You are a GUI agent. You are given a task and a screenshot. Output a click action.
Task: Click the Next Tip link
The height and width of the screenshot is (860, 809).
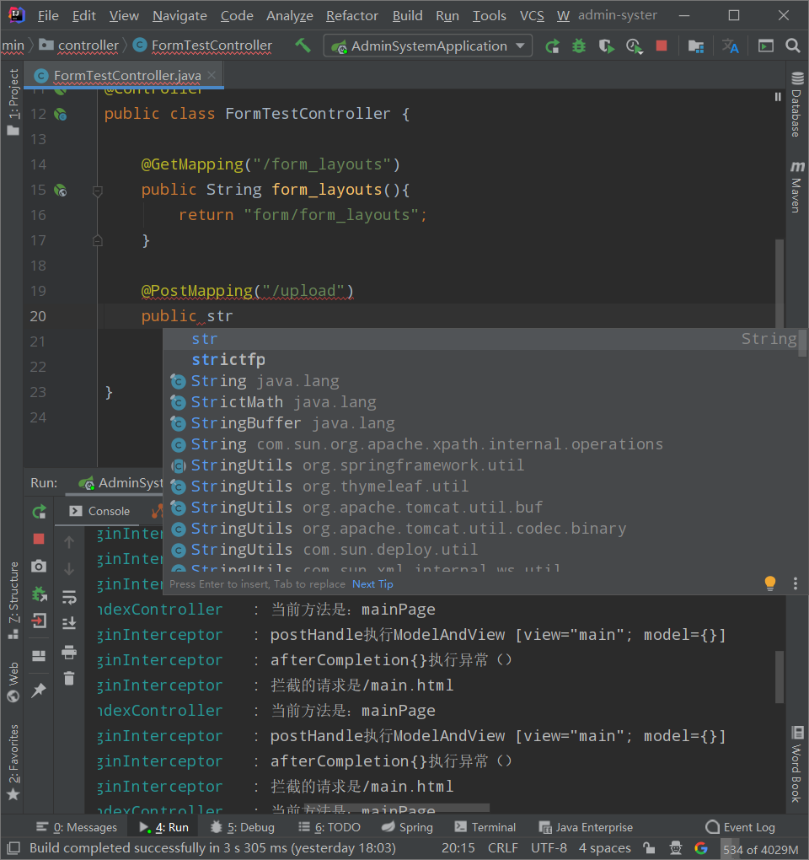(372, 584)
